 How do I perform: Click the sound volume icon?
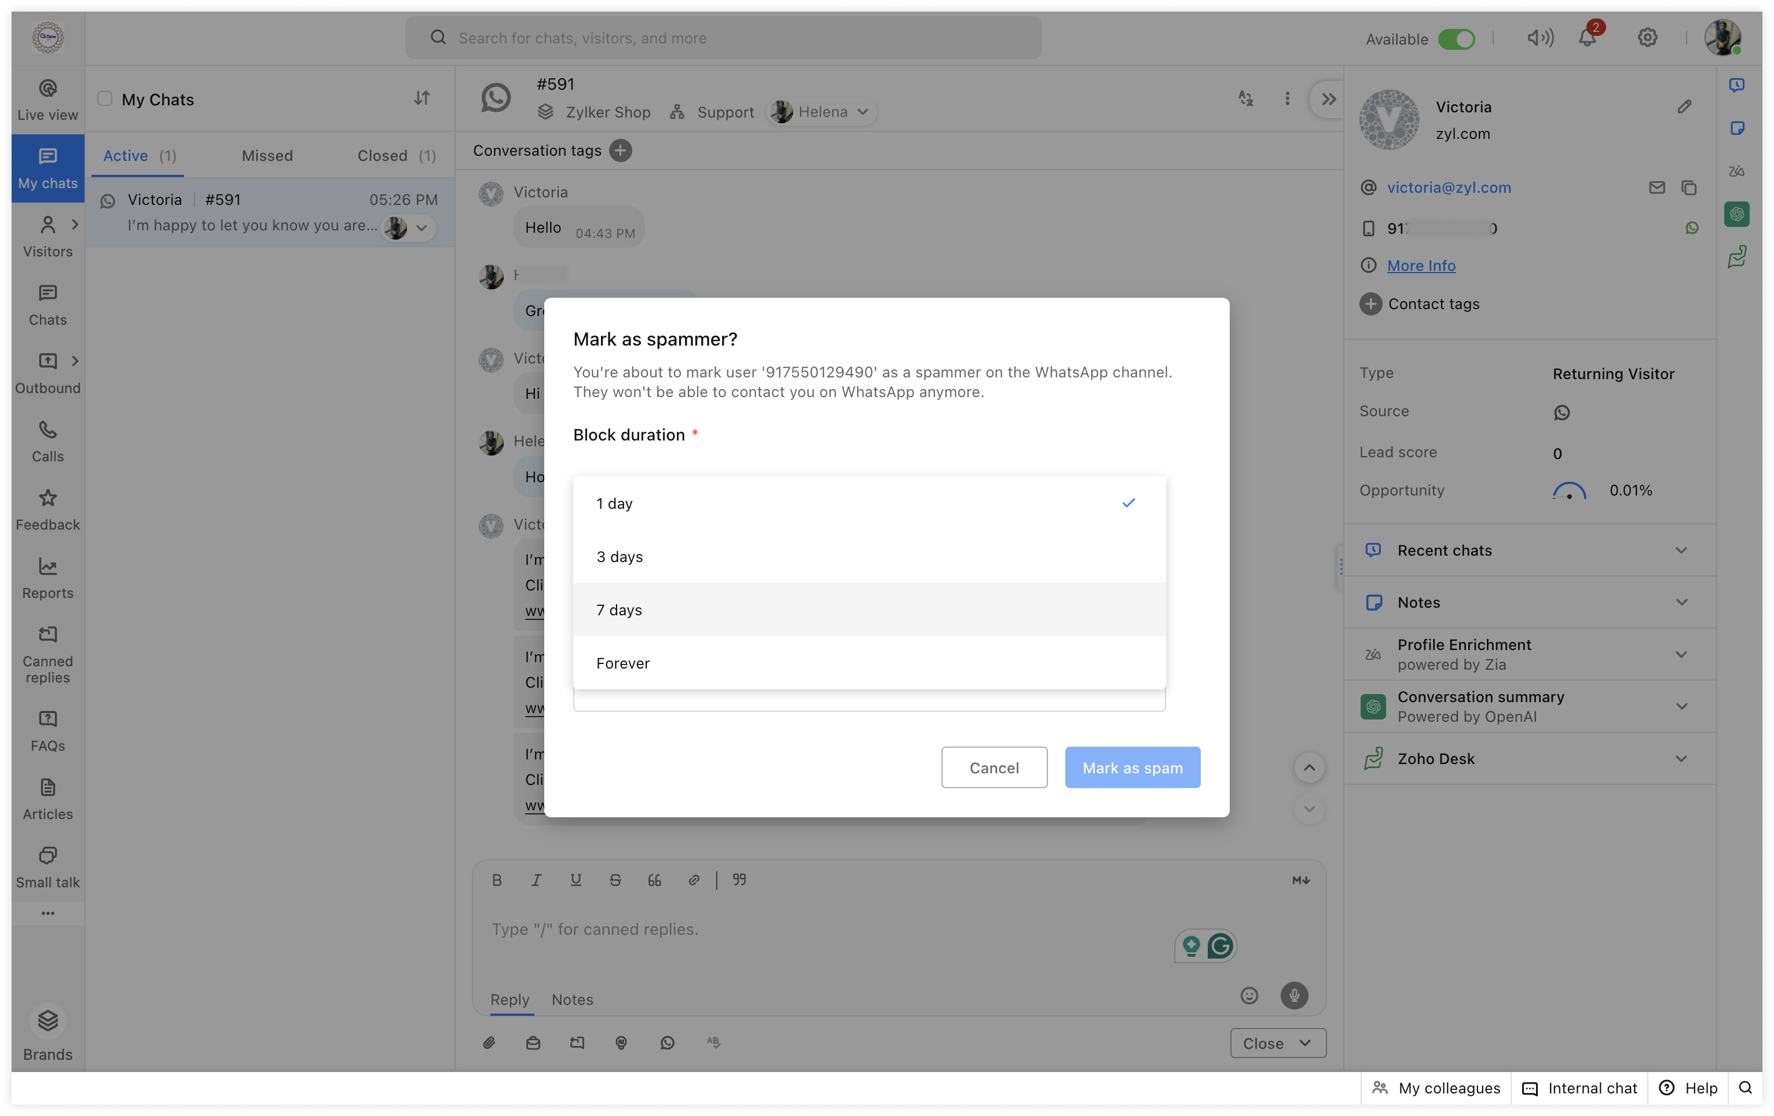[1540, 38]
